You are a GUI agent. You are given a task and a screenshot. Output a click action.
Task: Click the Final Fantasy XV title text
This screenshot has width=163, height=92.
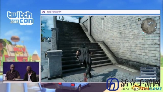(x=54, y=12)
